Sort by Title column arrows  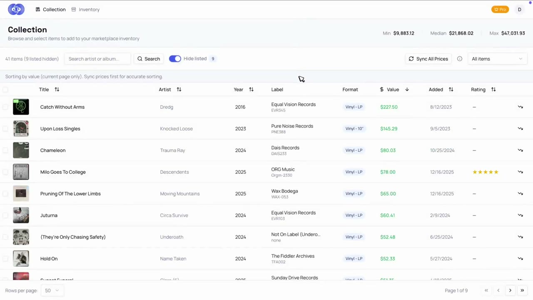57,90
